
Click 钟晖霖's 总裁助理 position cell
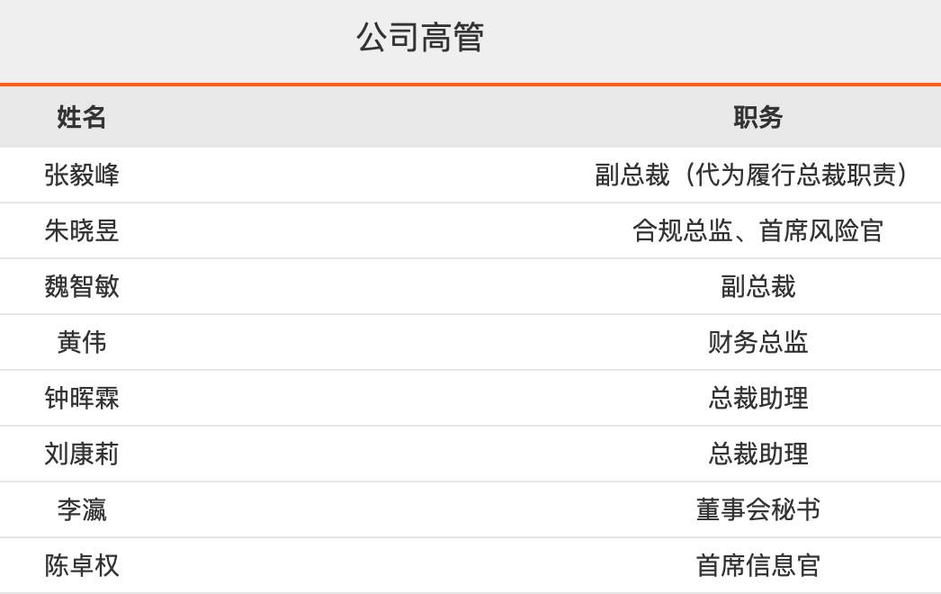(757, 399)
